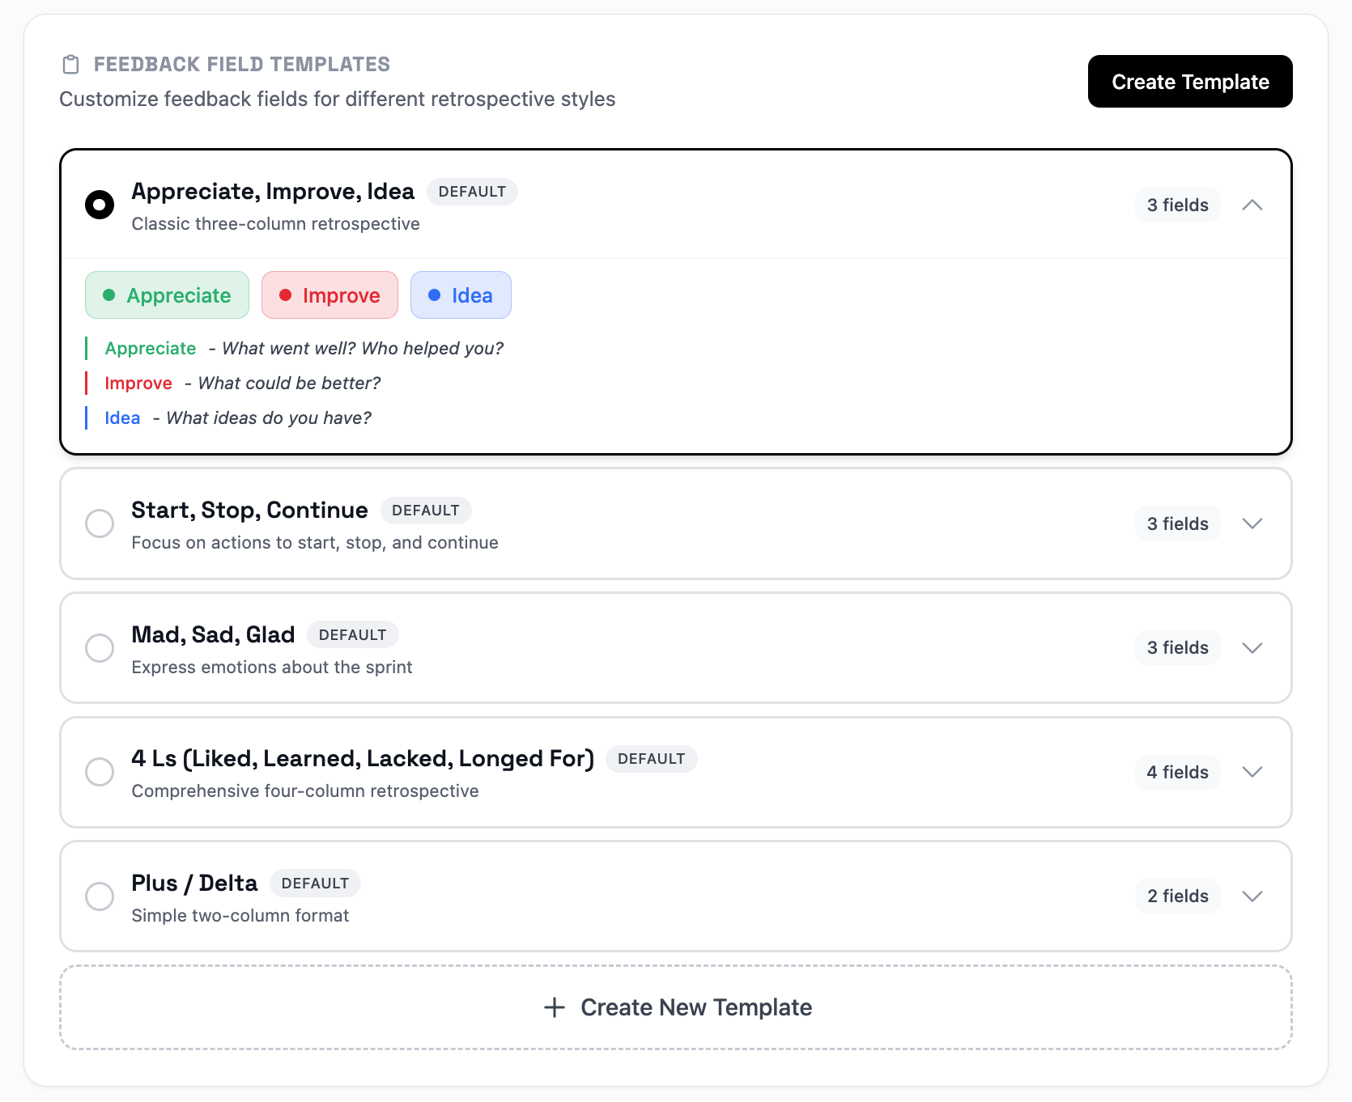Image resolution: width=1352 pixels, height=1102 pixels.
Task: Expand the Start, Stop, Continue template
Action: (x=1252, y=523)
